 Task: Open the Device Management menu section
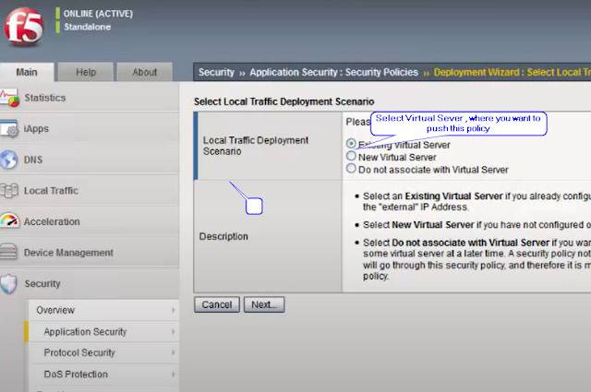pyautogui.click(x=90, y=253)
